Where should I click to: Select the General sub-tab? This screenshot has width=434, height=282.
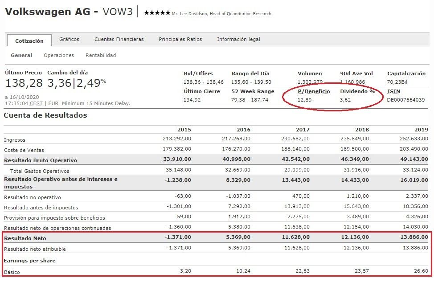pos(21,55)
